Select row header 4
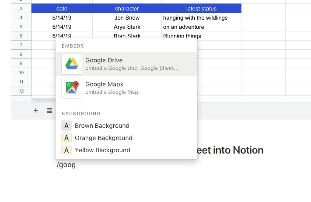 (x=21, y=17)
